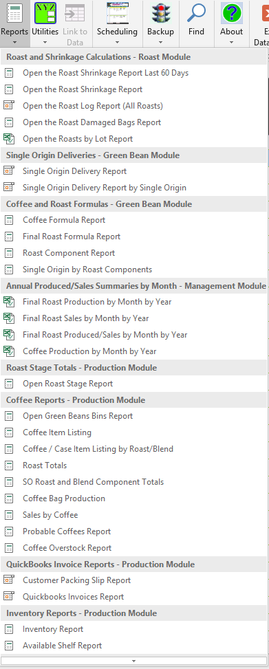Click "Sales by Coffee" text
269x669 pixels.
point(50,515)
